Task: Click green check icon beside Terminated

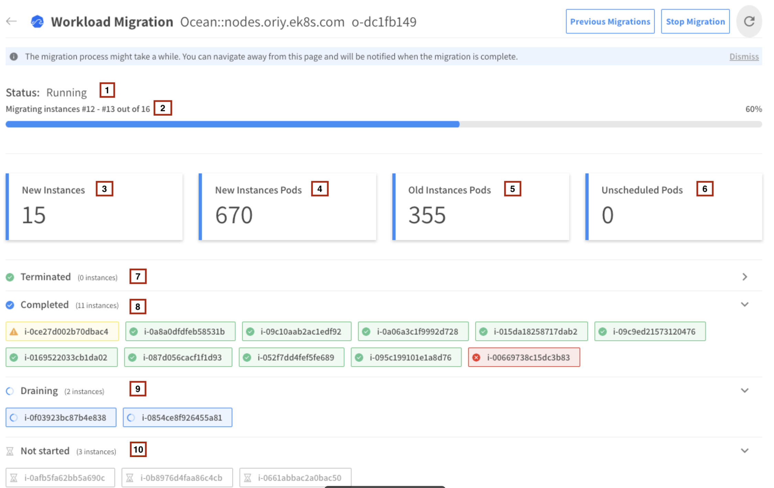Action: tap(10, 277)
